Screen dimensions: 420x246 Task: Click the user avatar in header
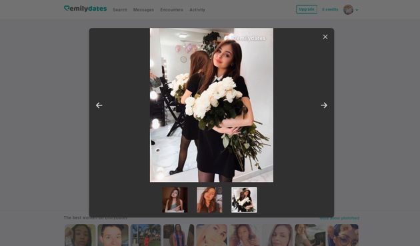tap(348, 9)
